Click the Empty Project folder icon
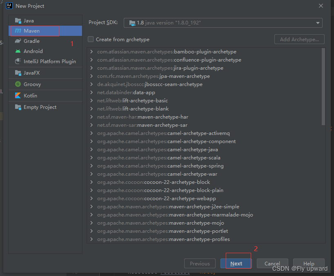The width and height of the screenshot is (334, 276). (x=18, y=107)
